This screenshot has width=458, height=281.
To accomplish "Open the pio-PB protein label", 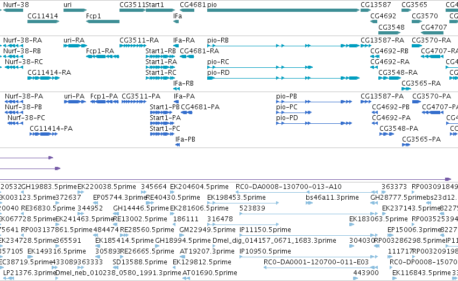I will (x=286, y=96).
